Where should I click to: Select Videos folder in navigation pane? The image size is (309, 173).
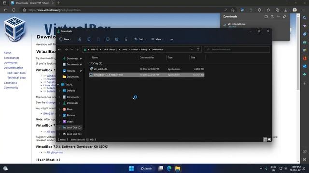(70, 122)
